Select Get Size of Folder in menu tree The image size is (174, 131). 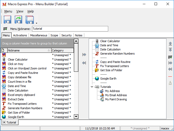pyautogui.click(x=111, y=70)
